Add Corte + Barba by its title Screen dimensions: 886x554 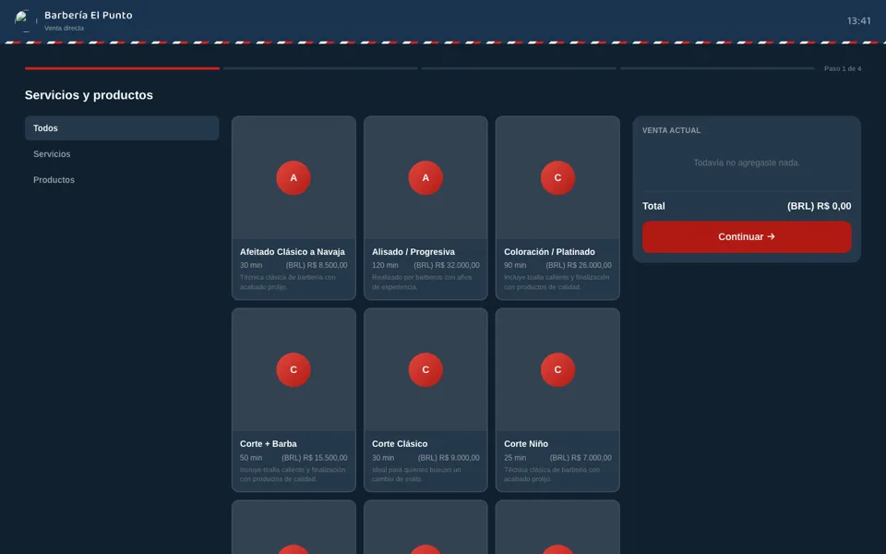[268, 444]
